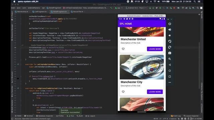Screen dimensions: 214x120
Task: Click the Make Project hammer icon
Action: [x=111, y=8]
